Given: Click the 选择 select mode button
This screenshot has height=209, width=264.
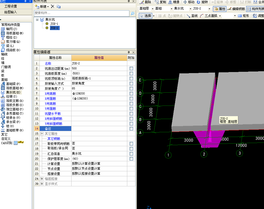Looking at the screenshot, I should click(x=146, y=16).
